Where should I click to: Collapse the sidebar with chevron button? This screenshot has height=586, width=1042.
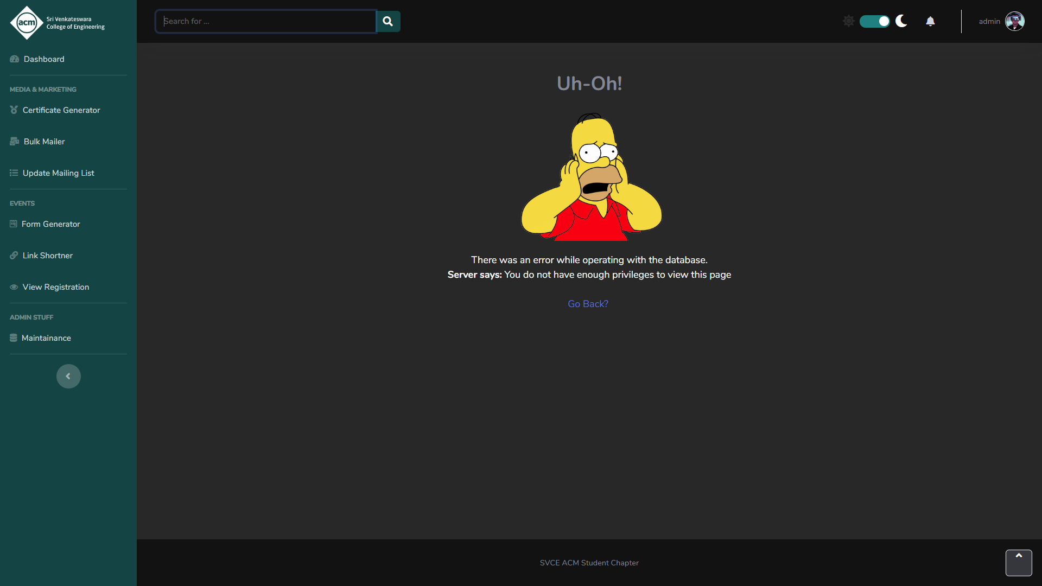tap(68, 376)
